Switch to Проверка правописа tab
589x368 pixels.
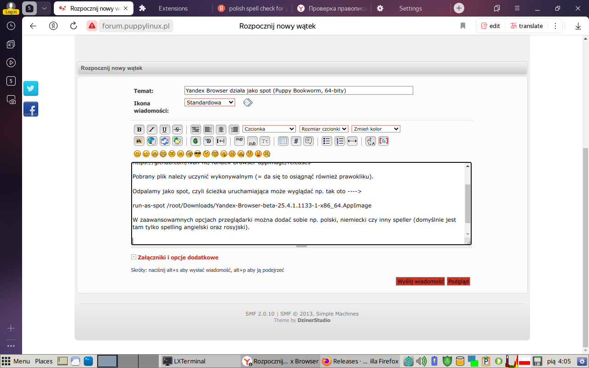coord(332,8)
